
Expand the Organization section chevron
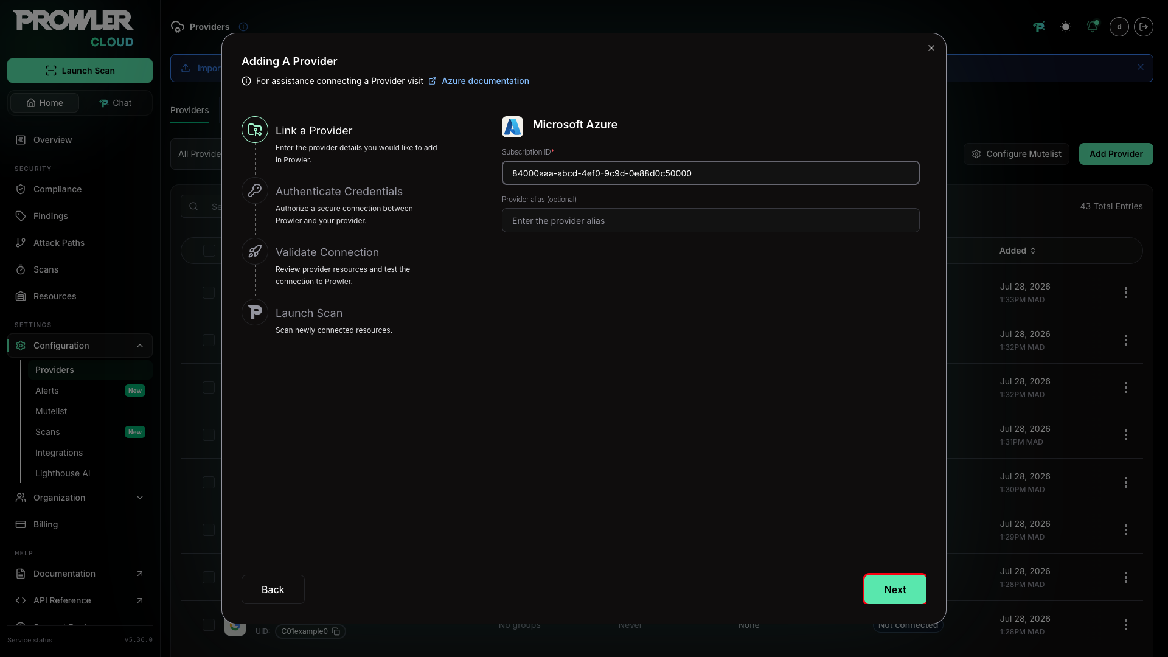pyautogui.click(x=140, y=498)
